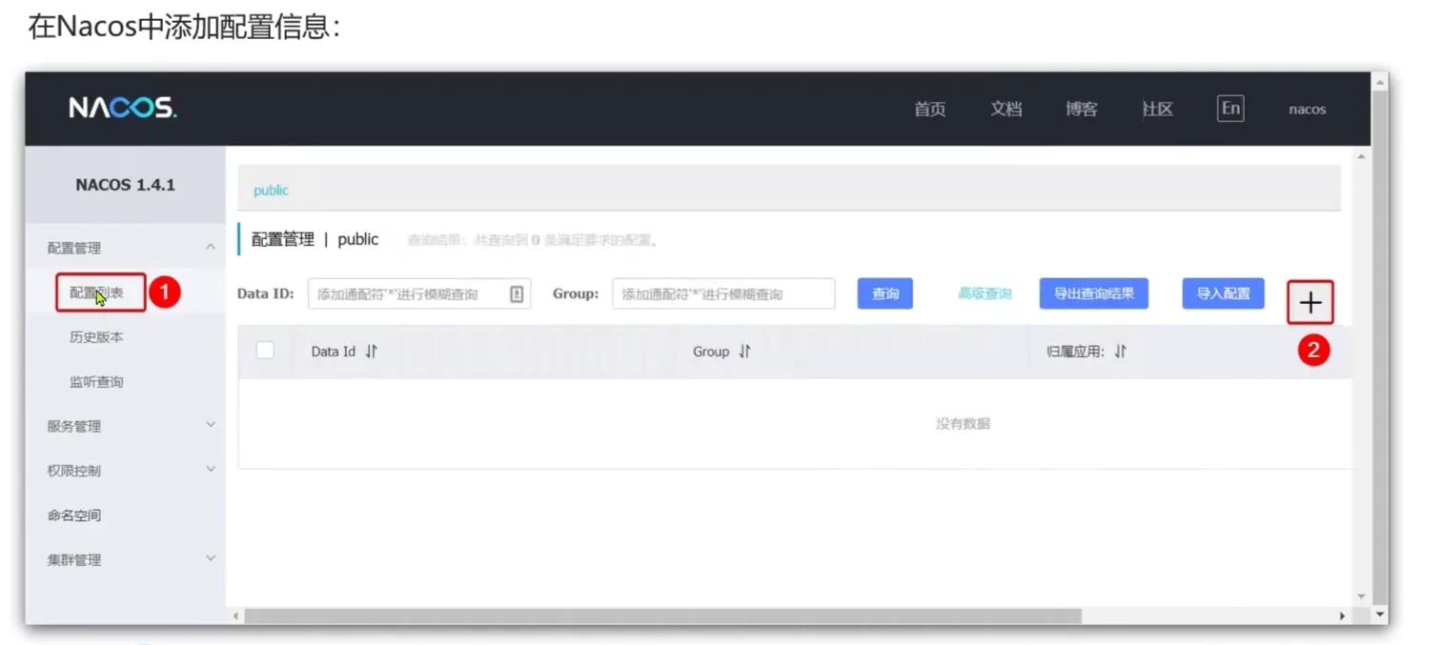
Task: Switch language with the En icon
Action: pos(1230,109)
